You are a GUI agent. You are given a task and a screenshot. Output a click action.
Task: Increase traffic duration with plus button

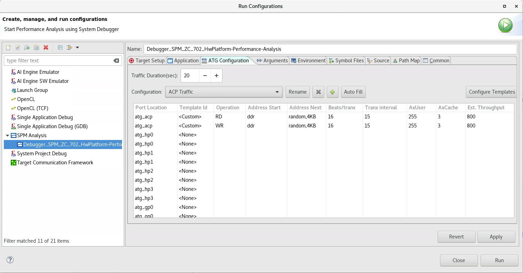pos(216,76)
